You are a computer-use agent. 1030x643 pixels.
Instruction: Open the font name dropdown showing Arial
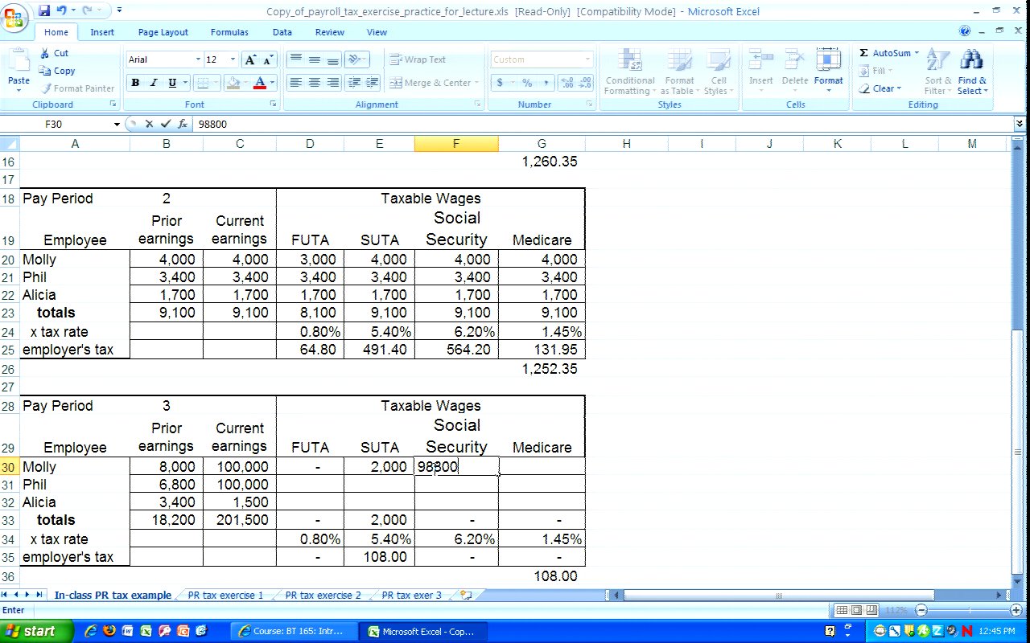[x=198, y=59]
